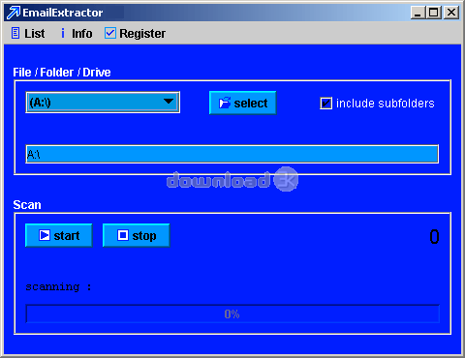465x358 pixels.
Task: Click the List document icon
Action: click(x=15, y=33)
